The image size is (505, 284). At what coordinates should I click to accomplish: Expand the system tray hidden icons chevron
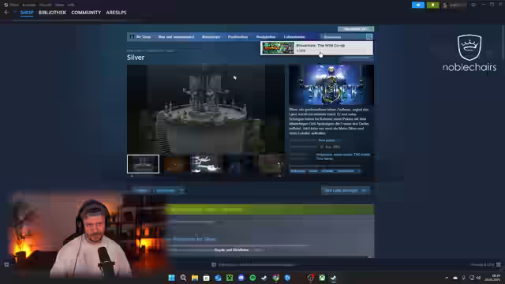click(x=447, y=278)
